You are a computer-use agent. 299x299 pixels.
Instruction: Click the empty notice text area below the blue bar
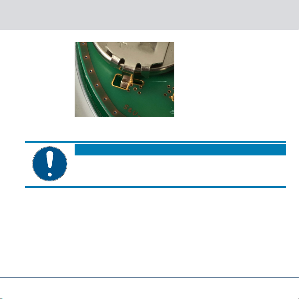click(180, 171)
